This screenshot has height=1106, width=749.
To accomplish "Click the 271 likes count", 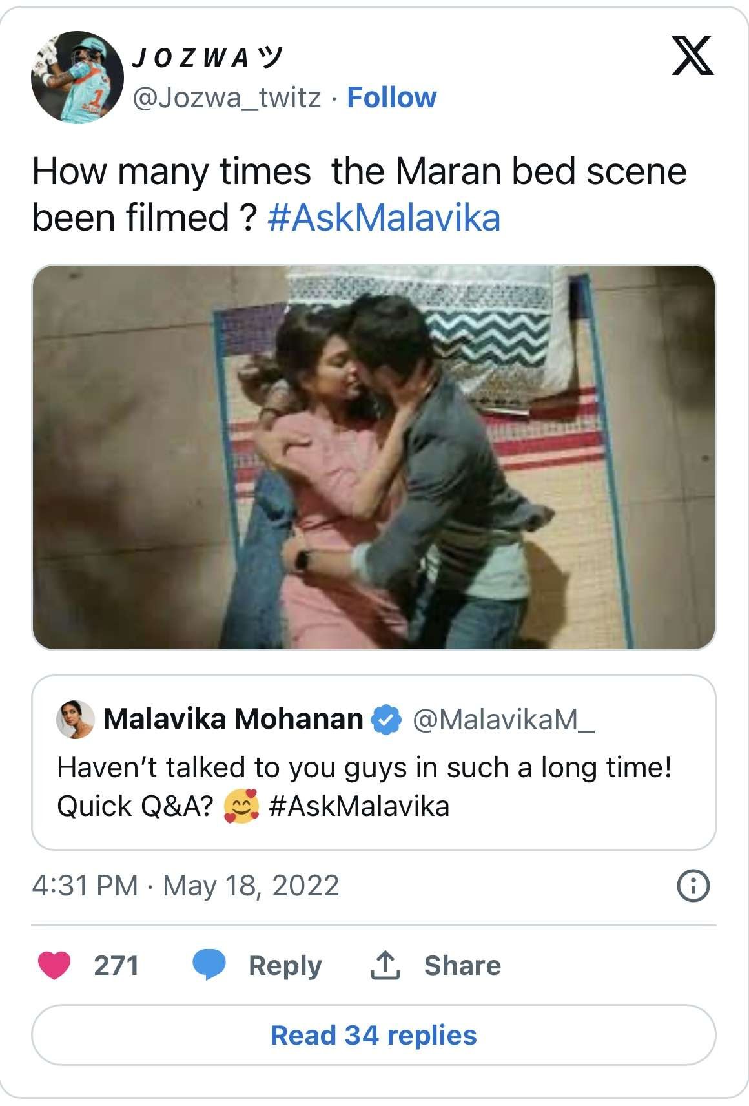I will coord(116,966).
